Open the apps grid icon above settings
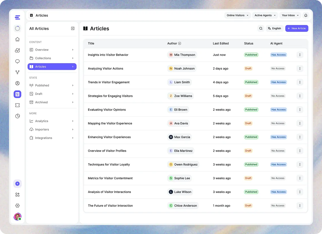This screenshot has height=234, width=322. (17, 195)
